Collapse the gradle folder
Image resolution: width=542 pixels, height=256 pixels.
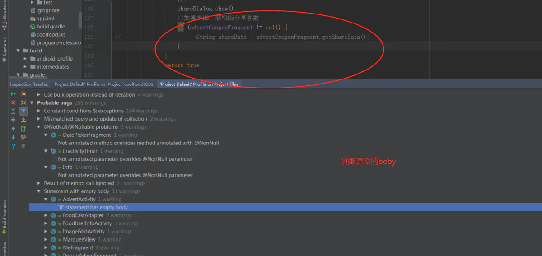point(19,75)
